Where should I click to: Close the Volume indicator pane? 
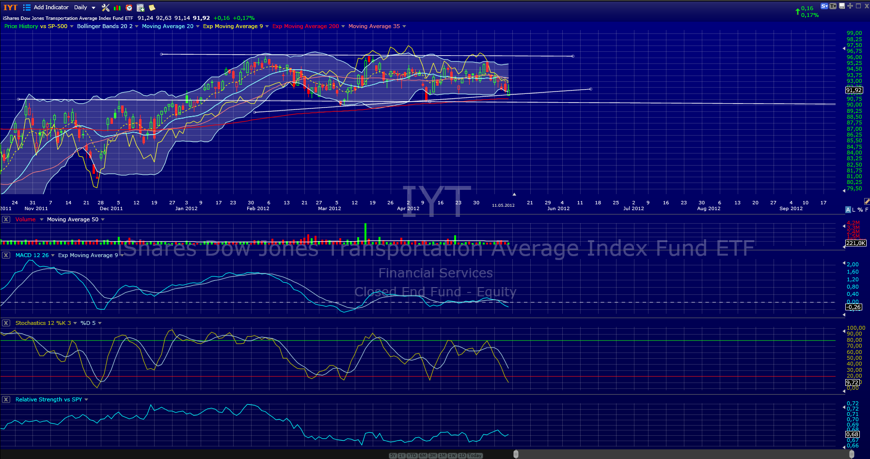[6, 219]
